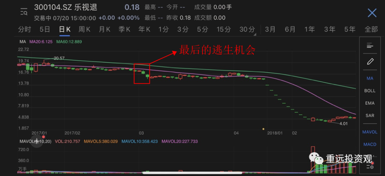This screenshot has width=385, height=176.
Task: Click the MA20:6.125 legend value
Action: point(41,42)
